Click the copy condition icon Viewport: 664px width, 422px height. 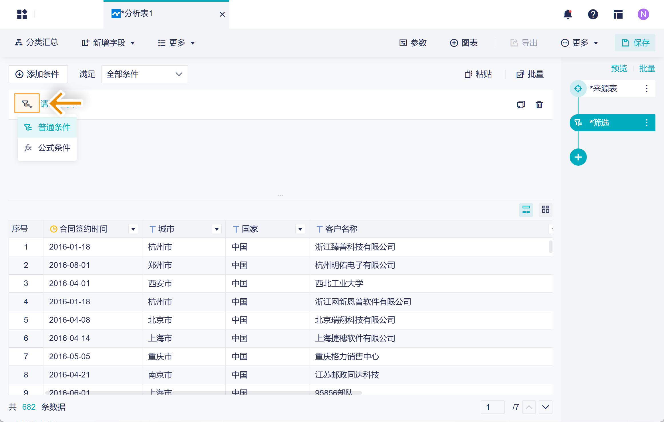coord(521,105)
